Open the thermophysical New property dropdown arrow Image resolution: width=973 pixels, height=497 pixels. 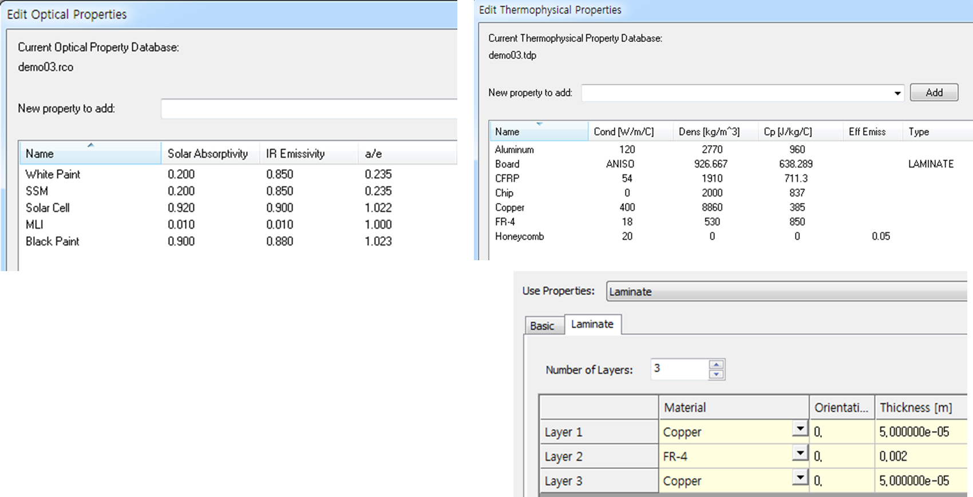pos(897,93)
